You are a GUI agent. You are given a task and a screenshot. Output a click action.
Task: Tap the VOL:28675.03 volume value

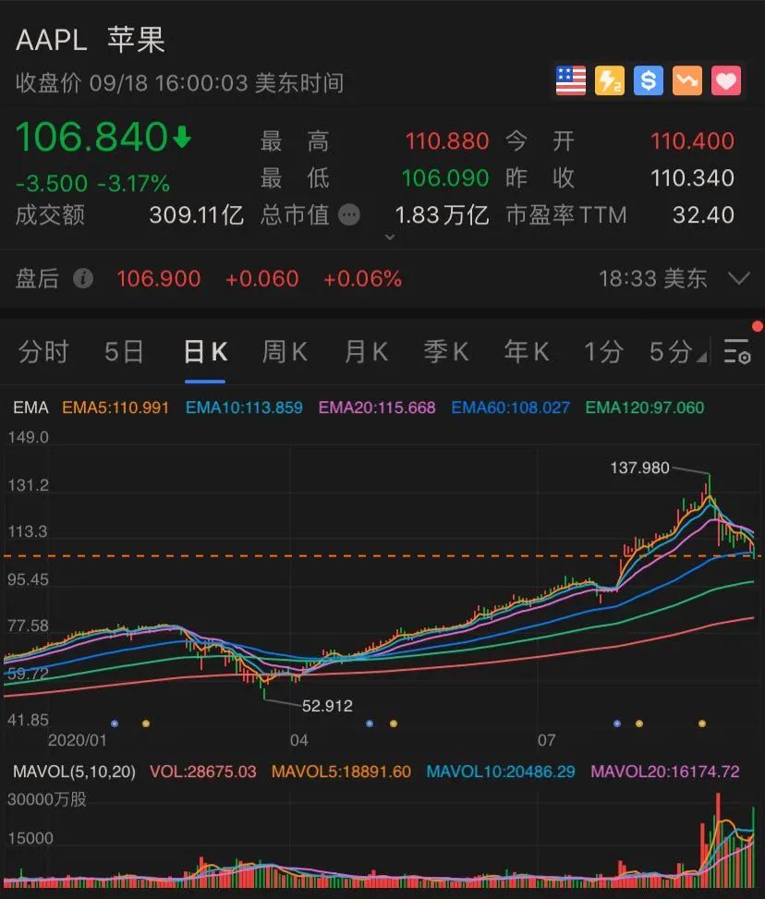[x=203, y=771]
